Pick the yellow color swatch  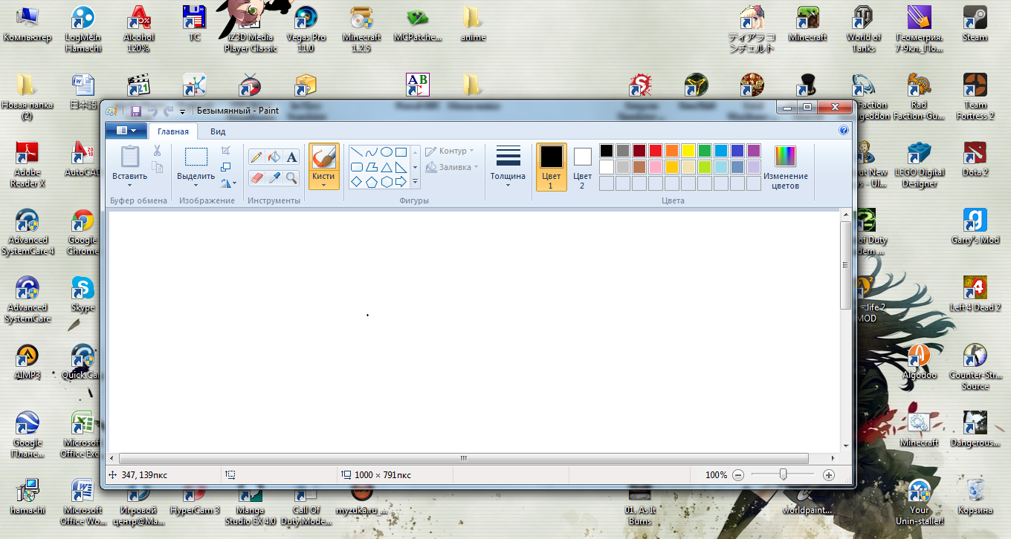(688, 151)
